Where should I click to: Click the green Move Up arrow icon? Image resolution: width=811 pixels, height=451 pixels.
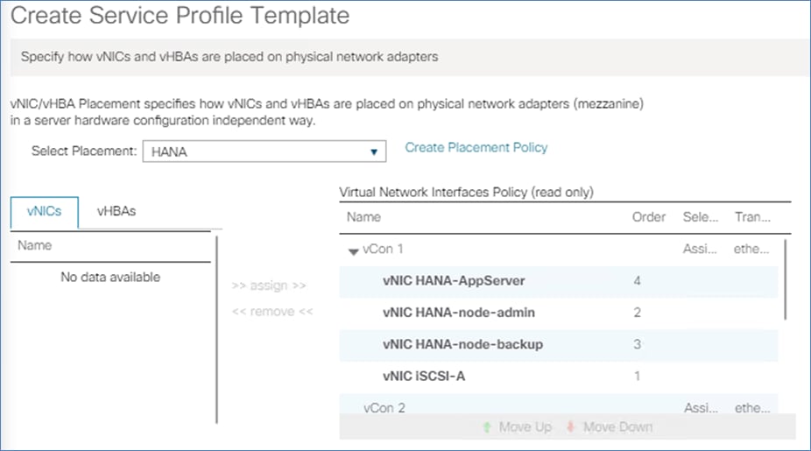click(487, 427)
